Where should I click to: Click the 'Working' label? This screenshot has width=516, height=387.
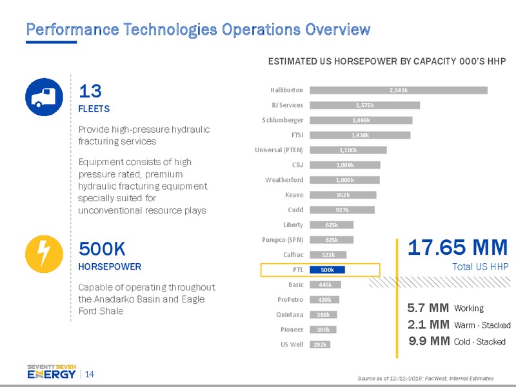[x=469, y=308]
